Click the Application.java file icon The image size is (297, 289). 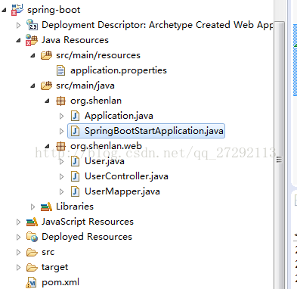point(75,116)
